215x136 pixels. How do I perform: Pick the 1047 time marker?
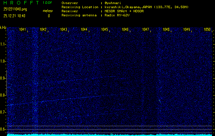[x=146, y=30]
